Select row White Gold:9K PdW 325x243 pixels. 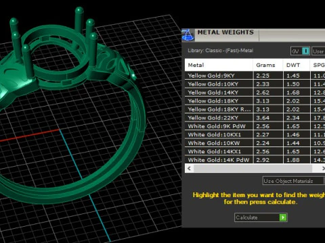[255, 126]
